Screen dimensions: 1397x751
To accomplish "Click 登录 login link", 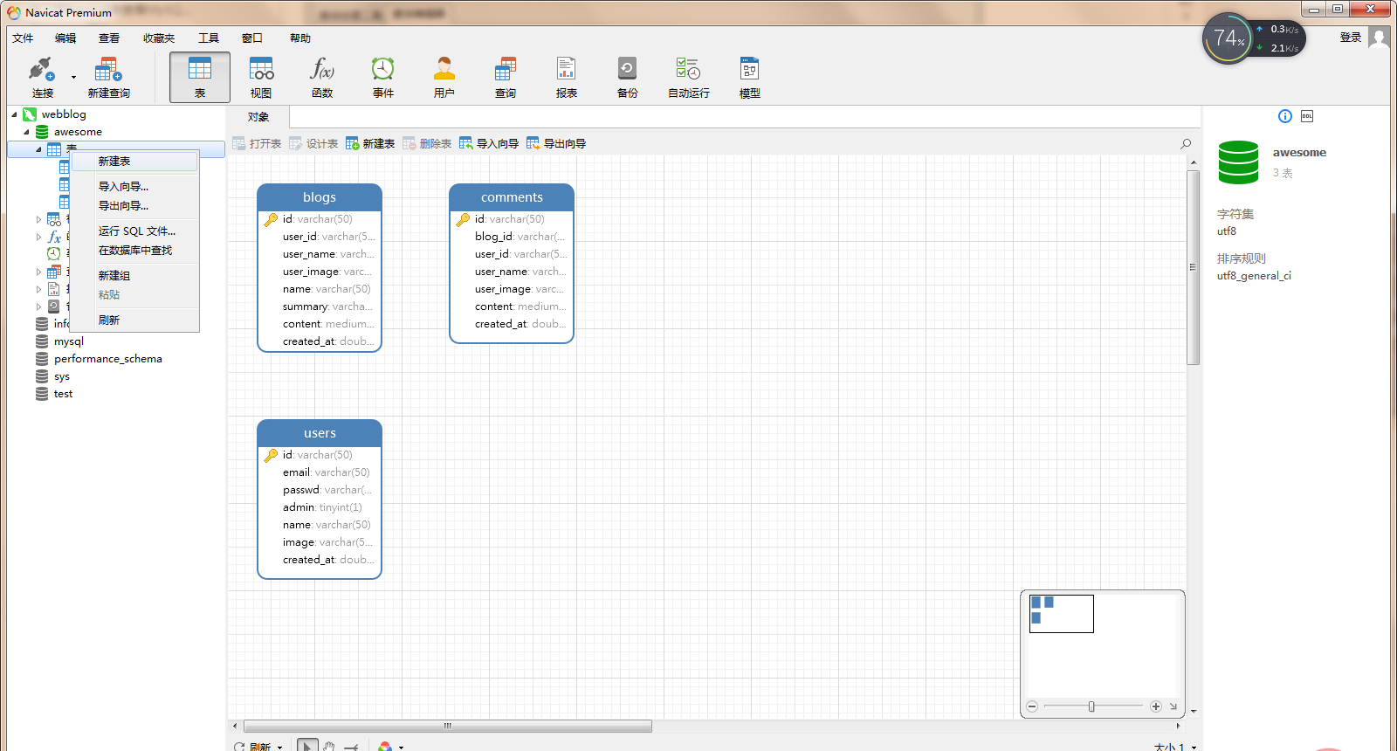I will [1351, 38].
